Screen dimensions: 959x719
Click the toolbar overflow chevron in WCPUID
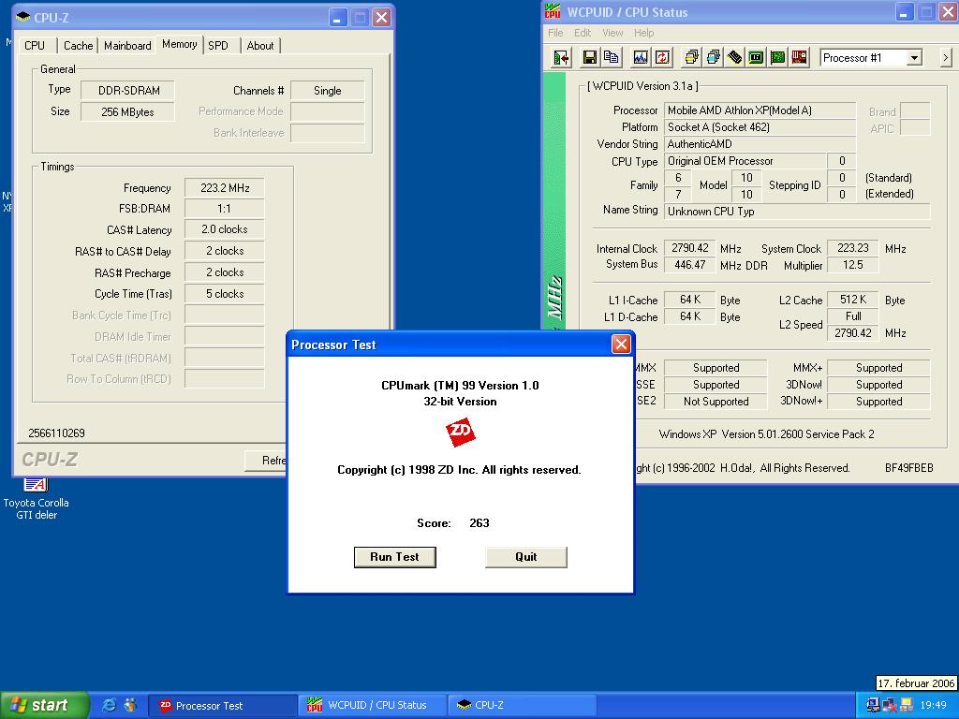(x=946, y=58)
